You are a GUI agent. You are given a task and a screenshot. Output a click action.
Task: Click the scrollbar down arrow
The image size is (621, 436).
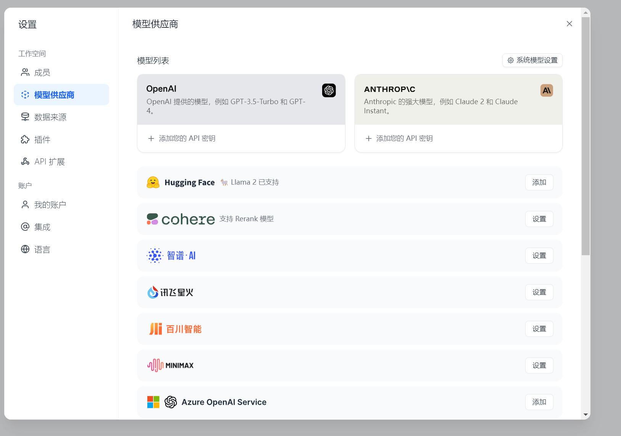586,415
